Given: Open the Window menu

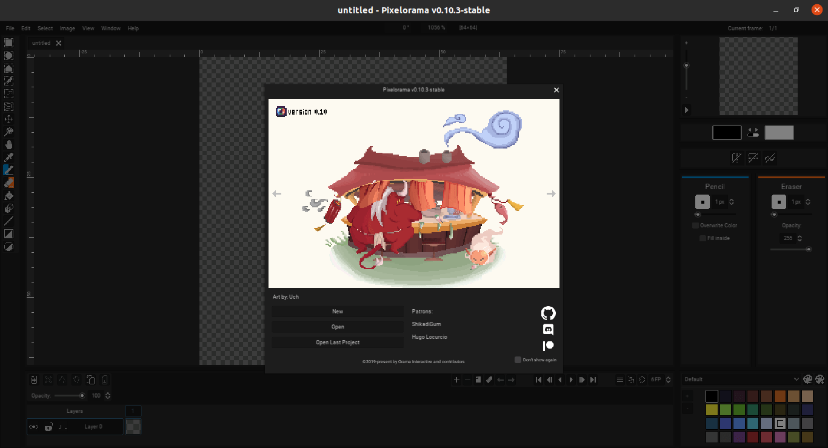Looking at the screenshot, I should [x=111, y=28].
